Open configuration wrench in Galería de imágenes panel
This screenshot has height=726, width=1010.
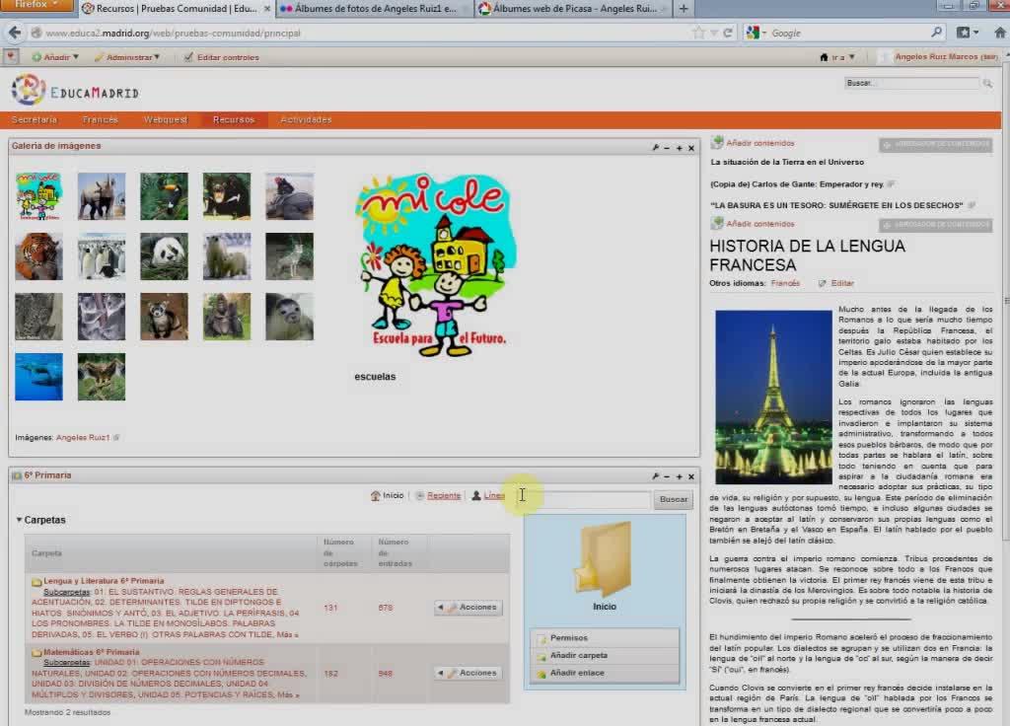click(655, 147)
